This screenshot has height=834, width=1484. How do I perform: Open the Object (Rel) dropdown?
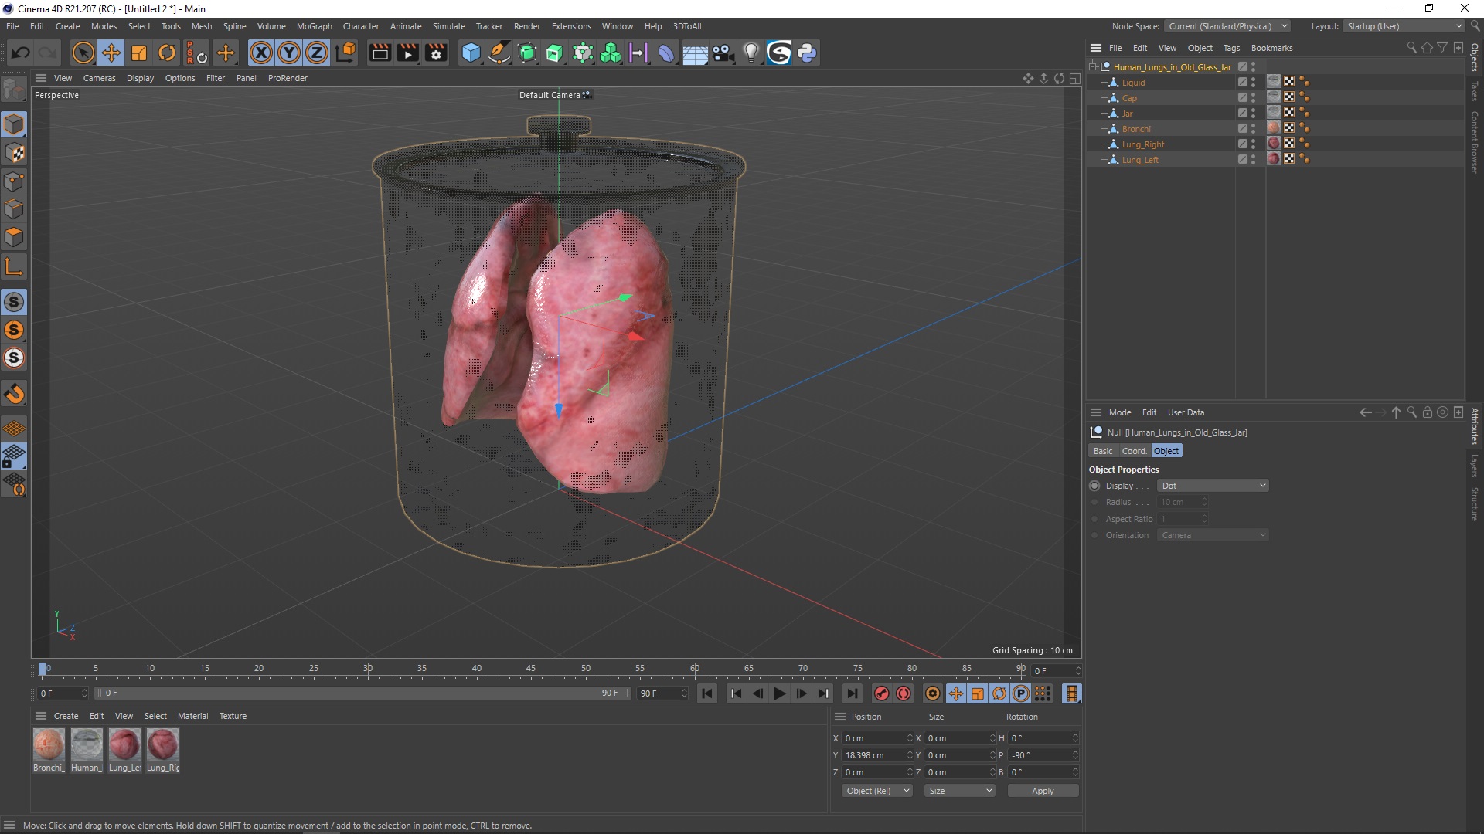877,791
